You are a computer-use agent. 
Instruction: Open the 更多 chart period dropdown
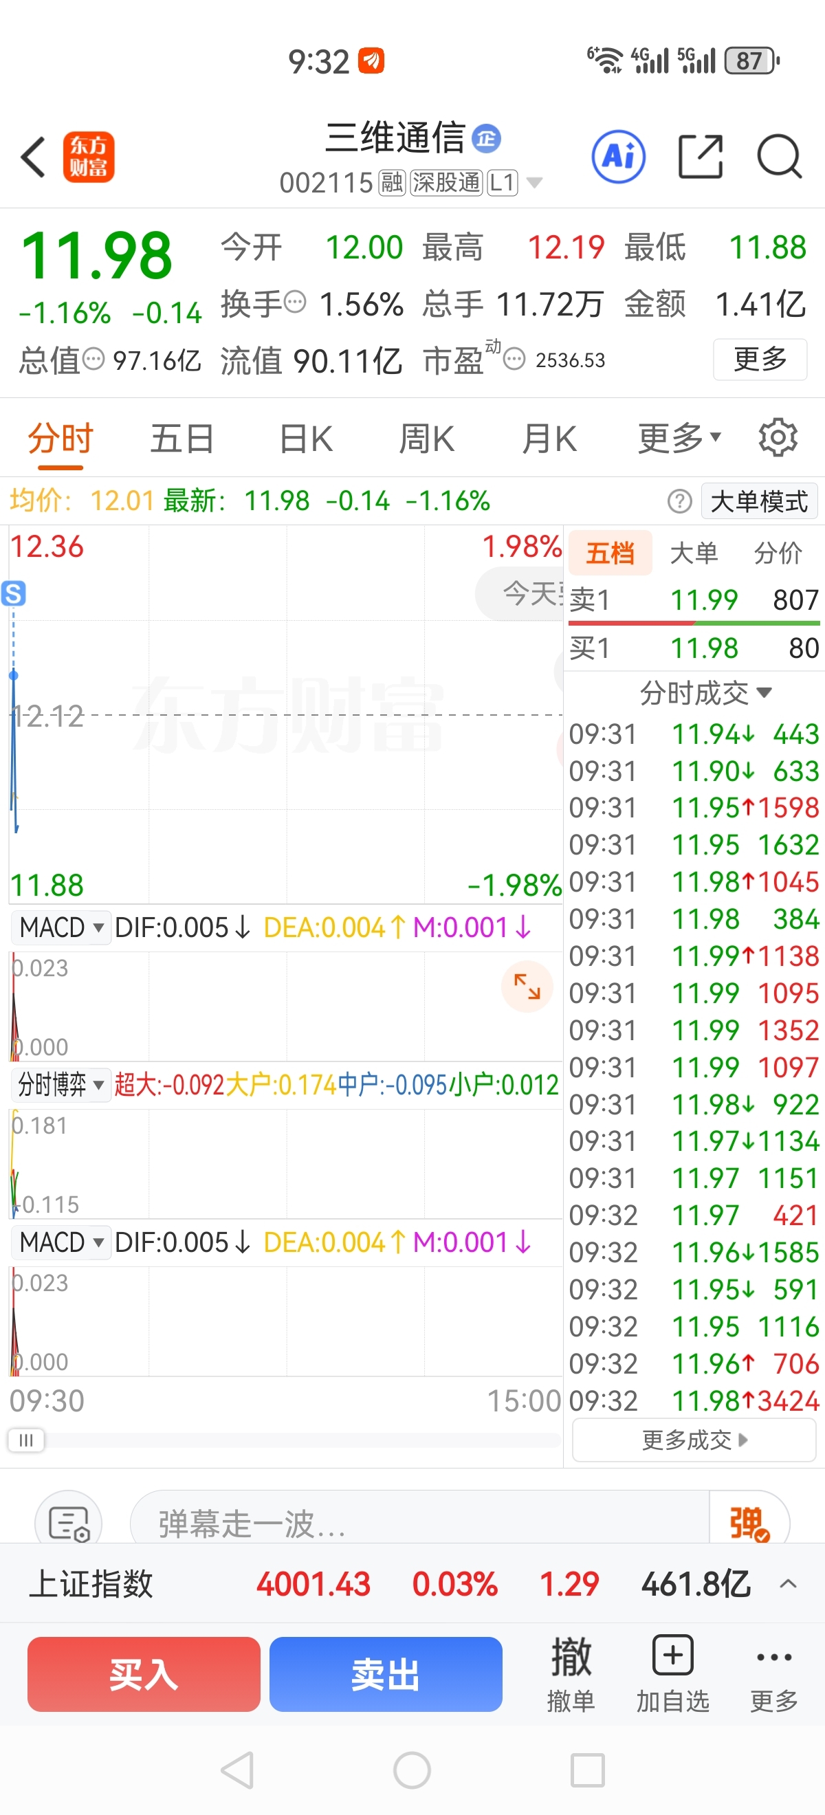tap(679, 438)
